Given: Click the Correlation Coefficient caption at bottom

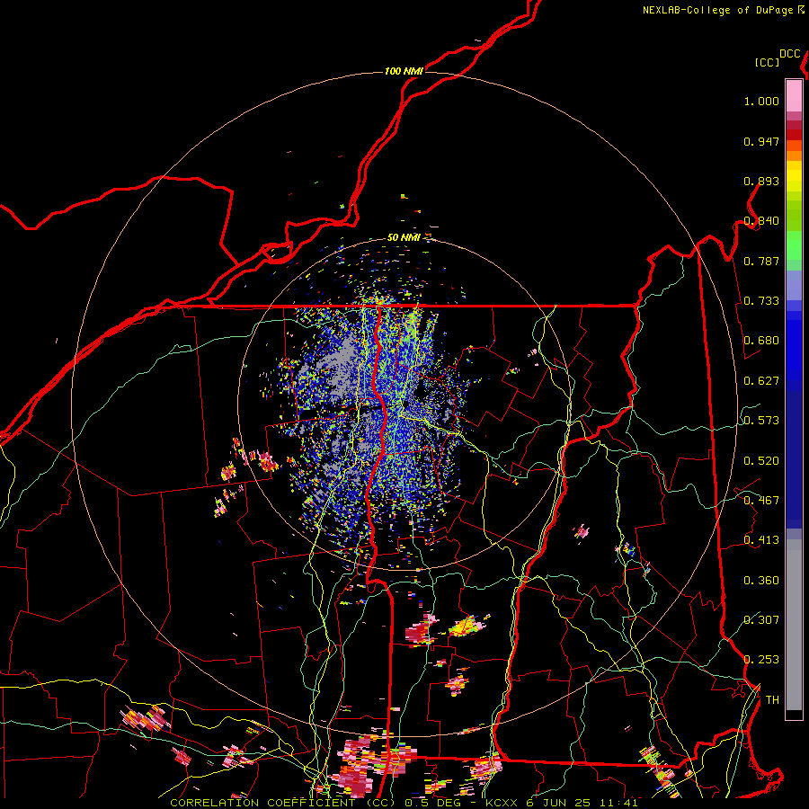Looking at the screenshot, I should pos(404,803).
